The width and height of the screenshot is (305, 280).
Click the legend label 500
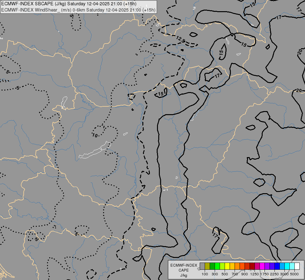click(225, 274)
